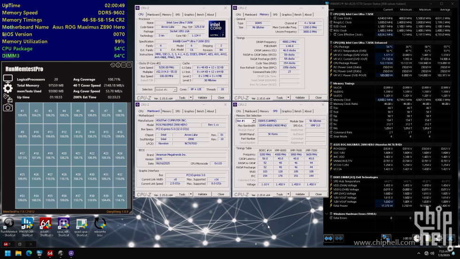
Task: Switch to CPU-Z in the taskbar
Action: click(71, 253)
